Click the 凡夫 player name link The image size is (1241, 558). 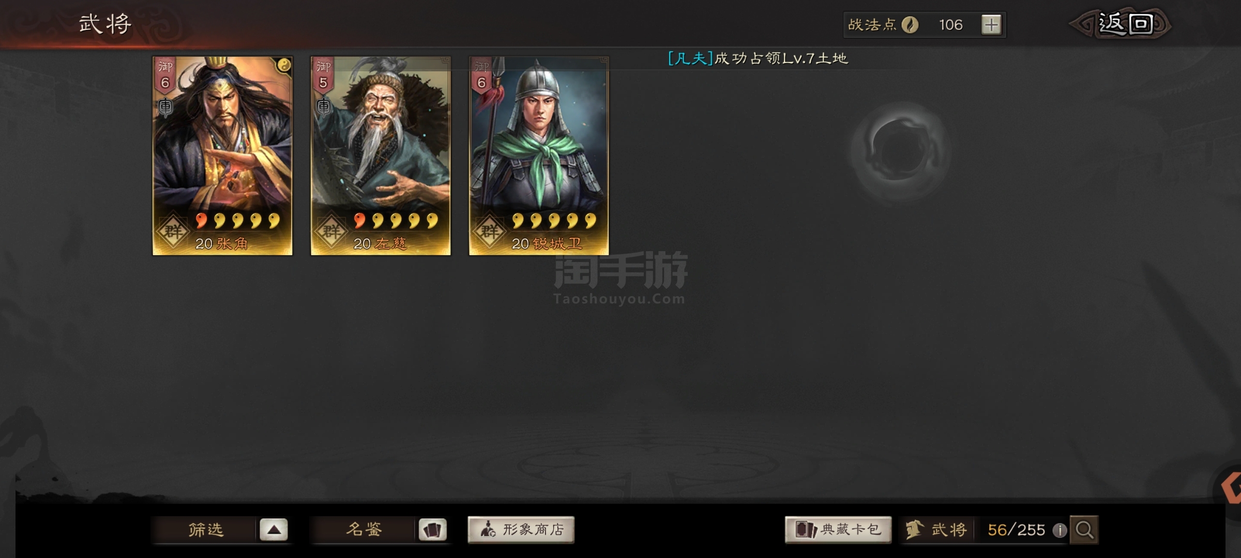(x=690, y=58)
